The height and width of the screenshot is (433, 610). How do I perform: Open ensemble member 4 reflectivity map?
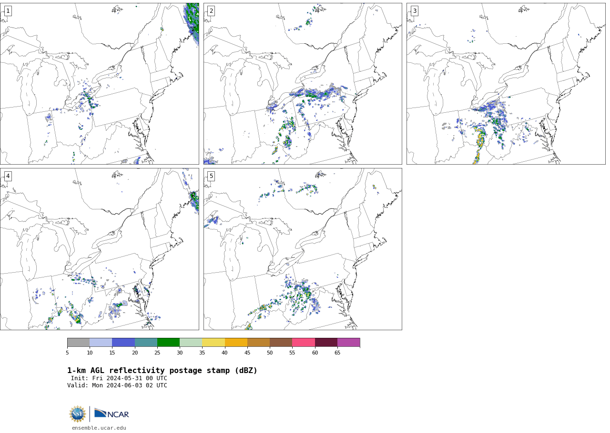tap(100, 249)
